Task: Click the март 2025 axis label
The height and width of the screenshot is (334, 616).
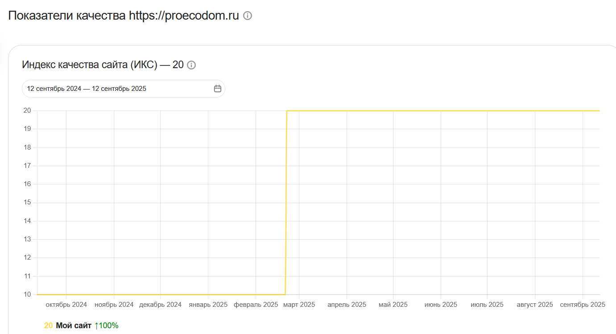Action: click(x=299, y=305)
